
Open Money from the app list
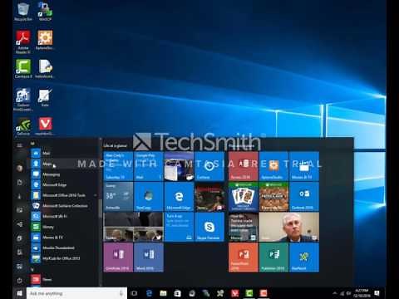(x=64, y=227)
